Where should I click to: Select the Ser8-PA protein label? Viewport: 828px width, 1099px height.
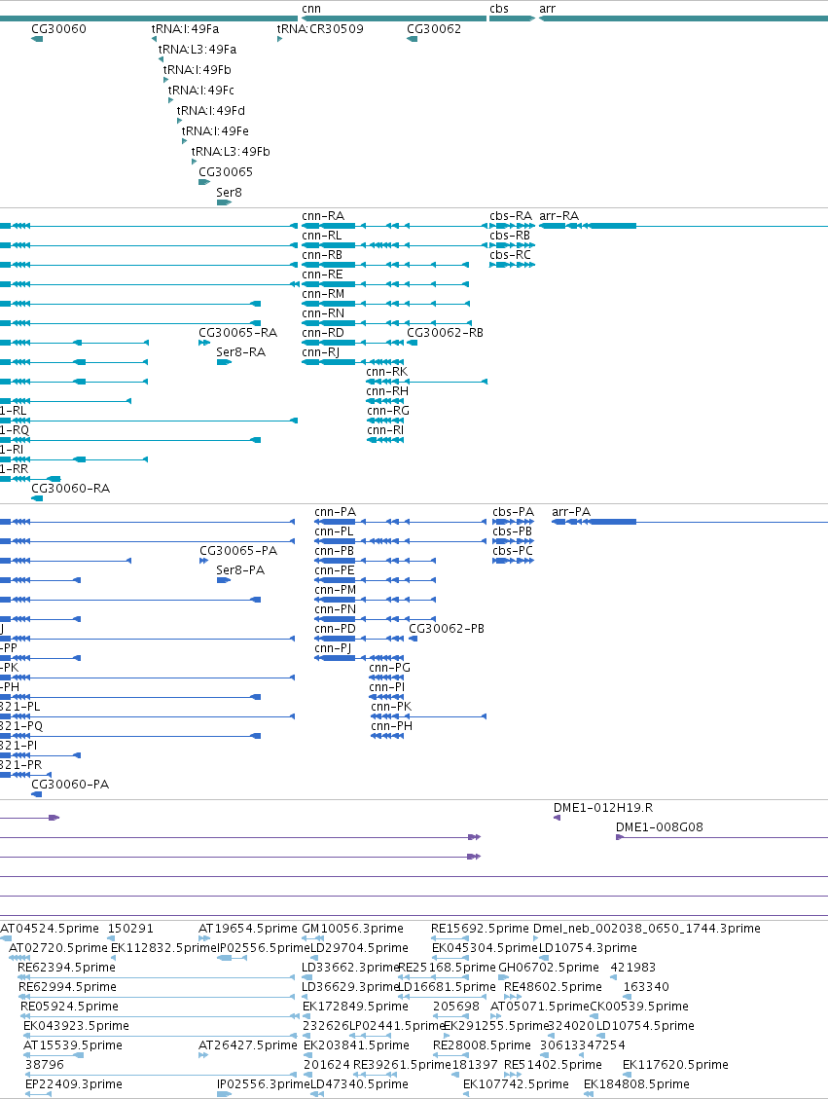coord(240,570)
